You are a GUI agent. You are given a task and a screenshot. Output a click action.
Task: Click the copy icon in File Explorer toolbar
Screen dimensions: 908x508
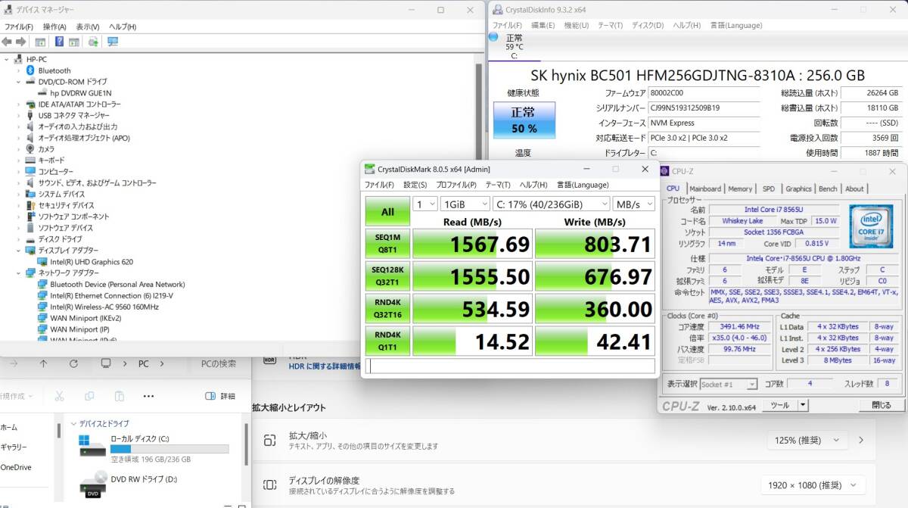pyautogui.click(x=89, y=396)
